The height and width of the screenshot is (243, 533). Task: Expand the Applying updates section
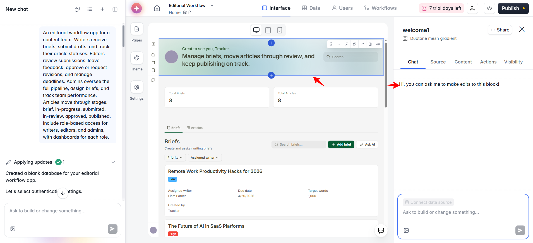113,162
